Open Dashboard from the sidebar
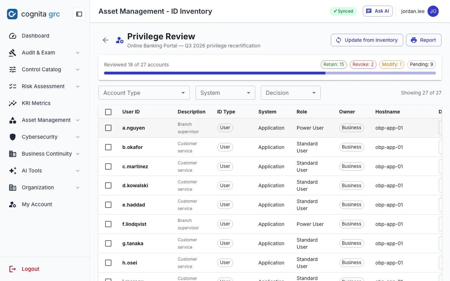This screenshot has width=450, height=281. click(45, 36)
